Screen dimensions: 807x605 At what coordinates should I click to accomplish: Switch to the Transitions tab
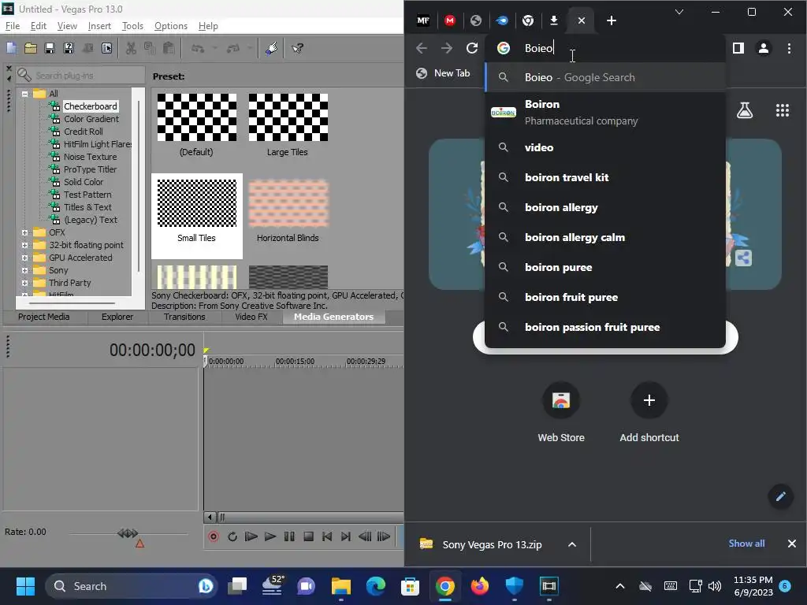184,317
